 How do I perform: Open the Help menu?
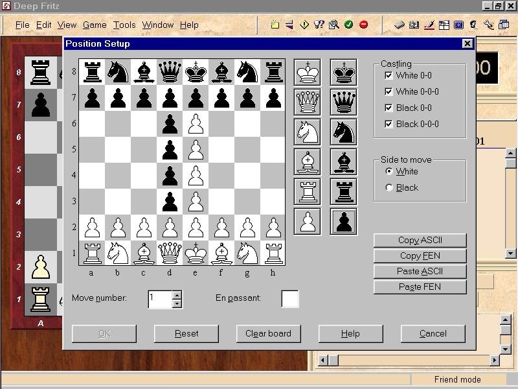[189, 25]
